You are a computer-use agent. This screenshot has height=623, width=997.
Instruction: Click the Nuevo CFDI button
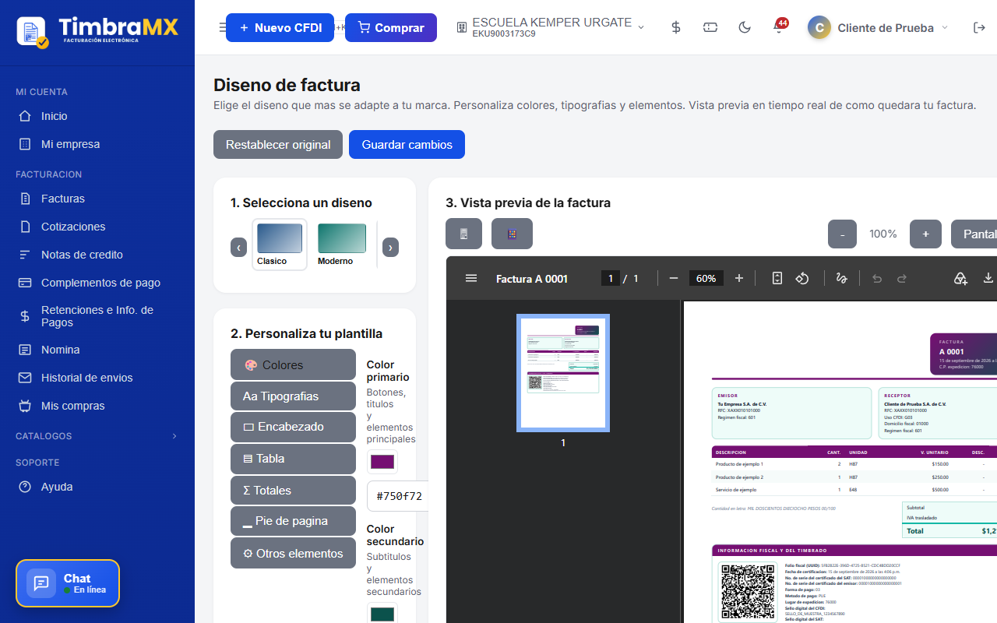click(x=280, y=27)
